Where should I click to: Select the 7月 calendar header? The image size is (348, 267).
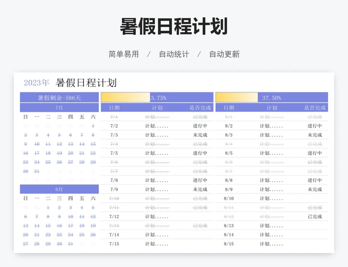[x=59, y=108]
